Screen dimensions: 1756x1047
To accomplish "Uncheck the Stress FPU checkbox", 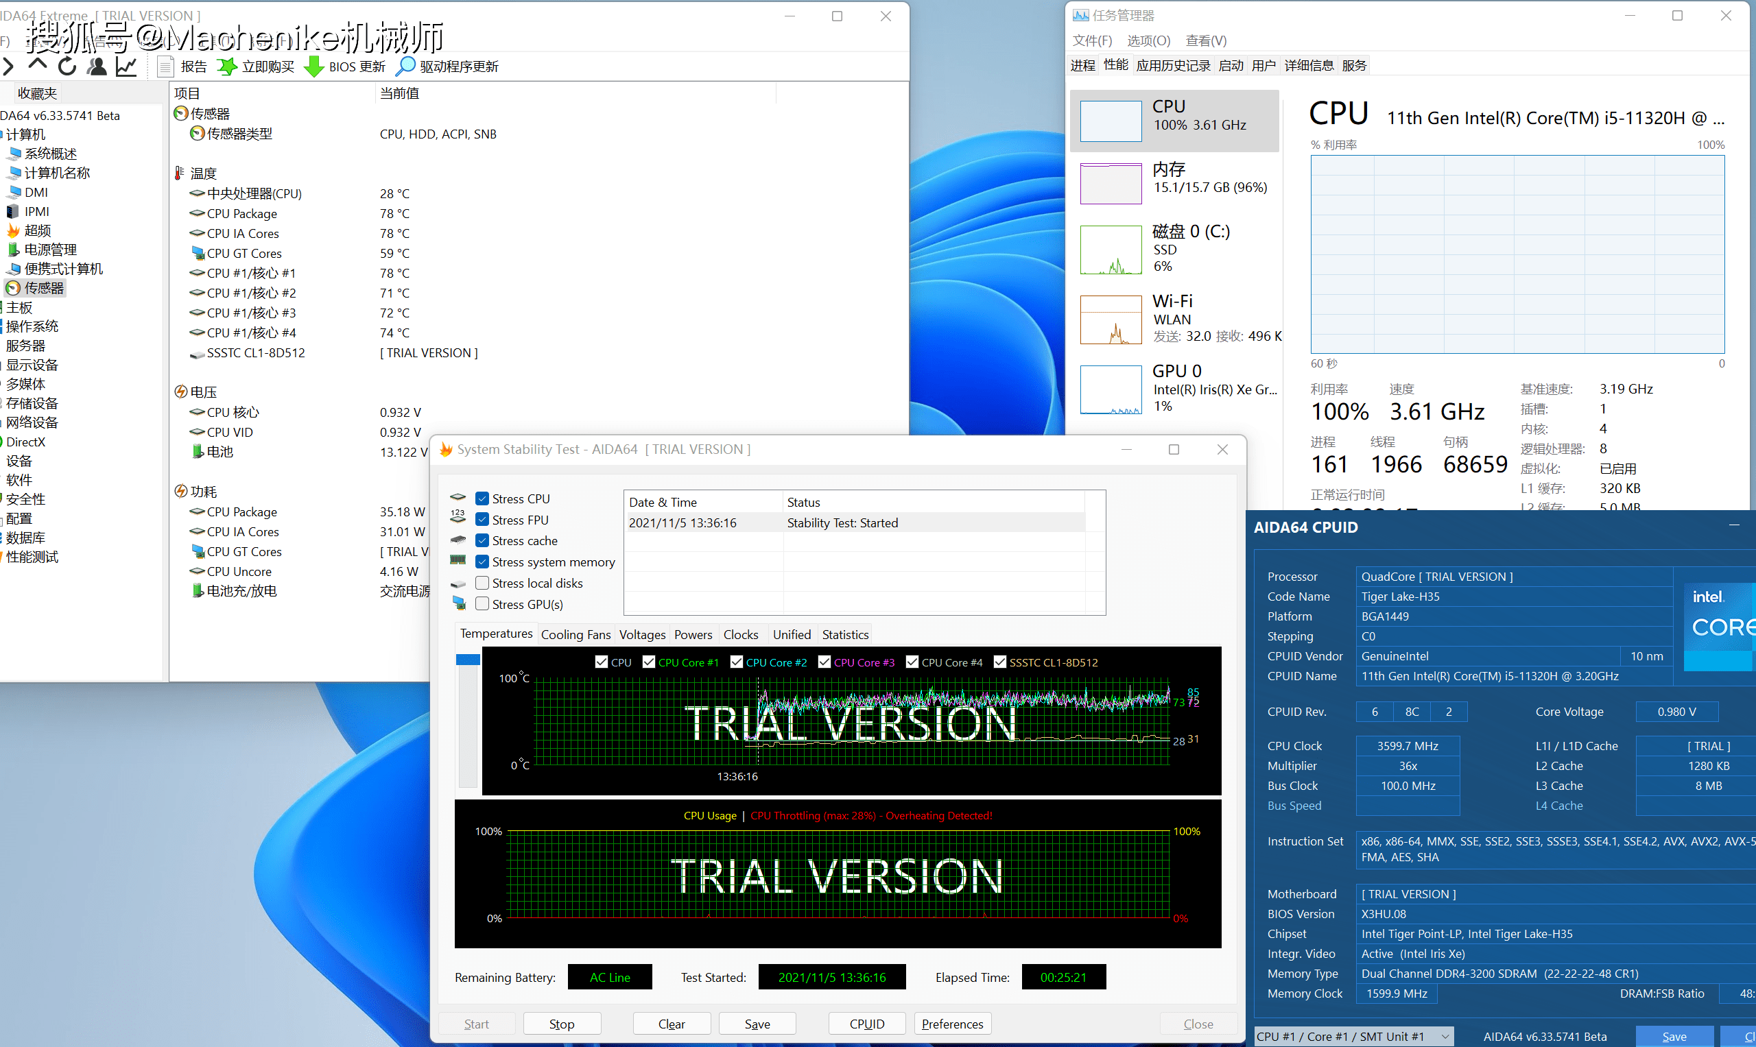I will point(482,519).
